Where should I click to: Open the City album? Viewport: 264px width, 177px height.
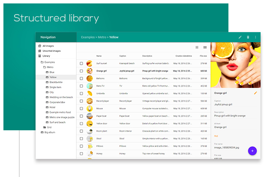[x=51, y=92]
